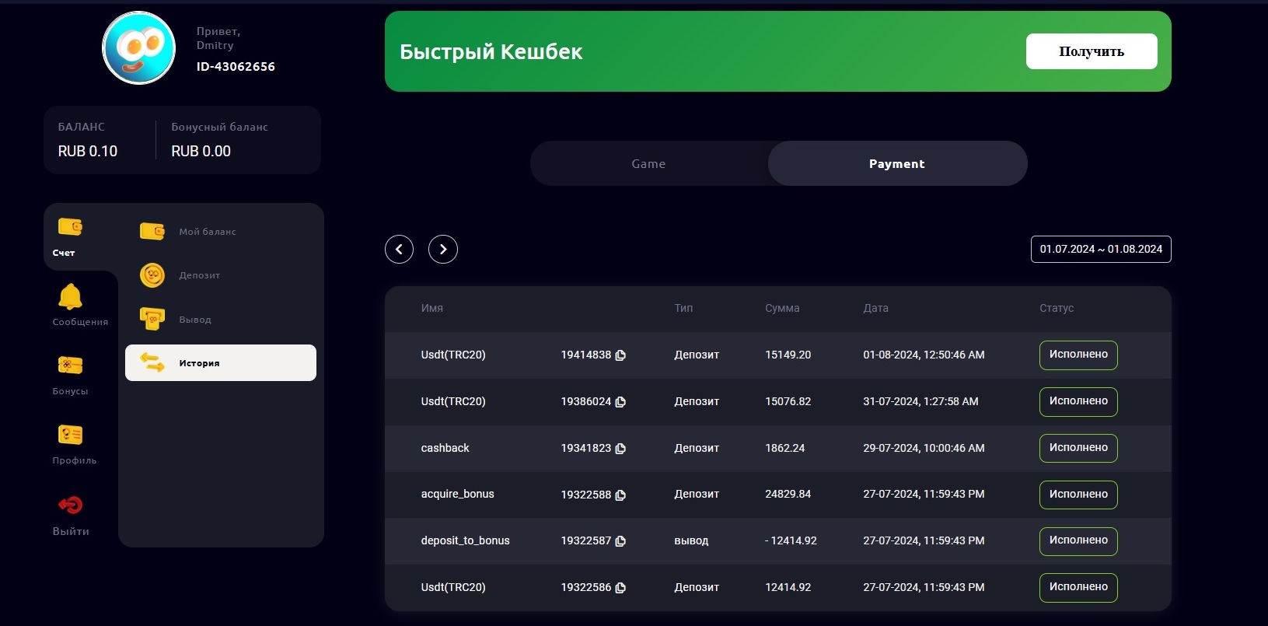1268x626 pixels.
Task: Open the Профиль section icon
Action: pos(70,435)
